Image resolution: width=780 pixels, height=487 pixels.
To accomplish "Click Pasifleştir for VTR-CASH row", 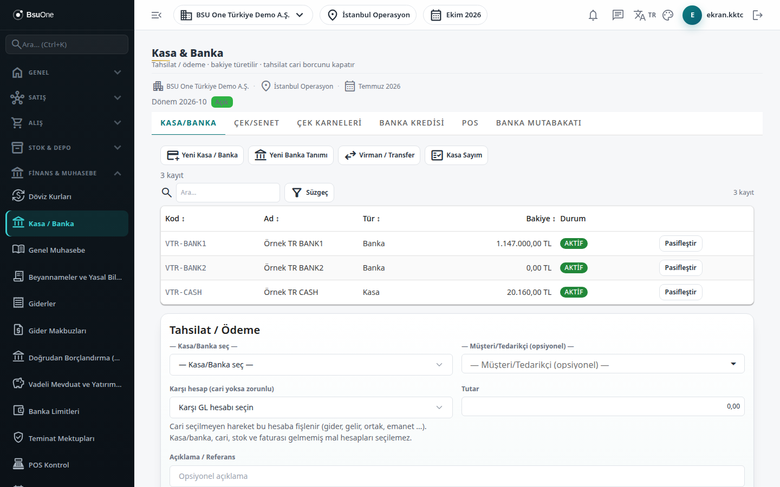I will pos(681,292).
